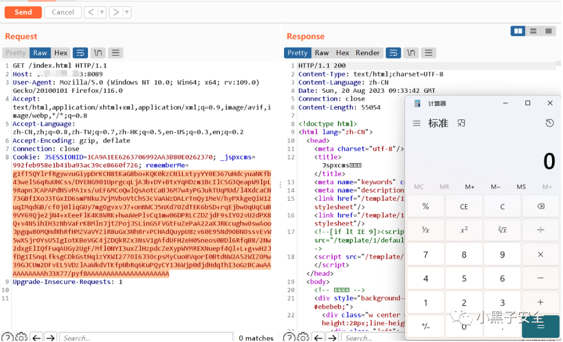Select the Raw tab in Response
The width and height of the screenshot is (563, 342).
322,53
